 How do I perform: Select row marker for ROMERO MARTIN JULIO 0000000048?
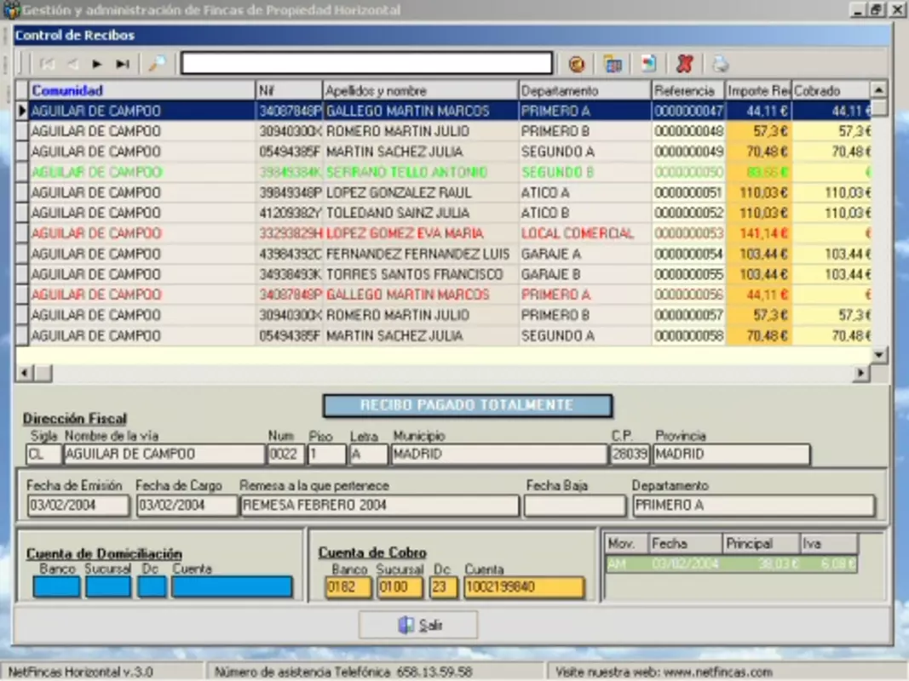(x=21, y=131)
